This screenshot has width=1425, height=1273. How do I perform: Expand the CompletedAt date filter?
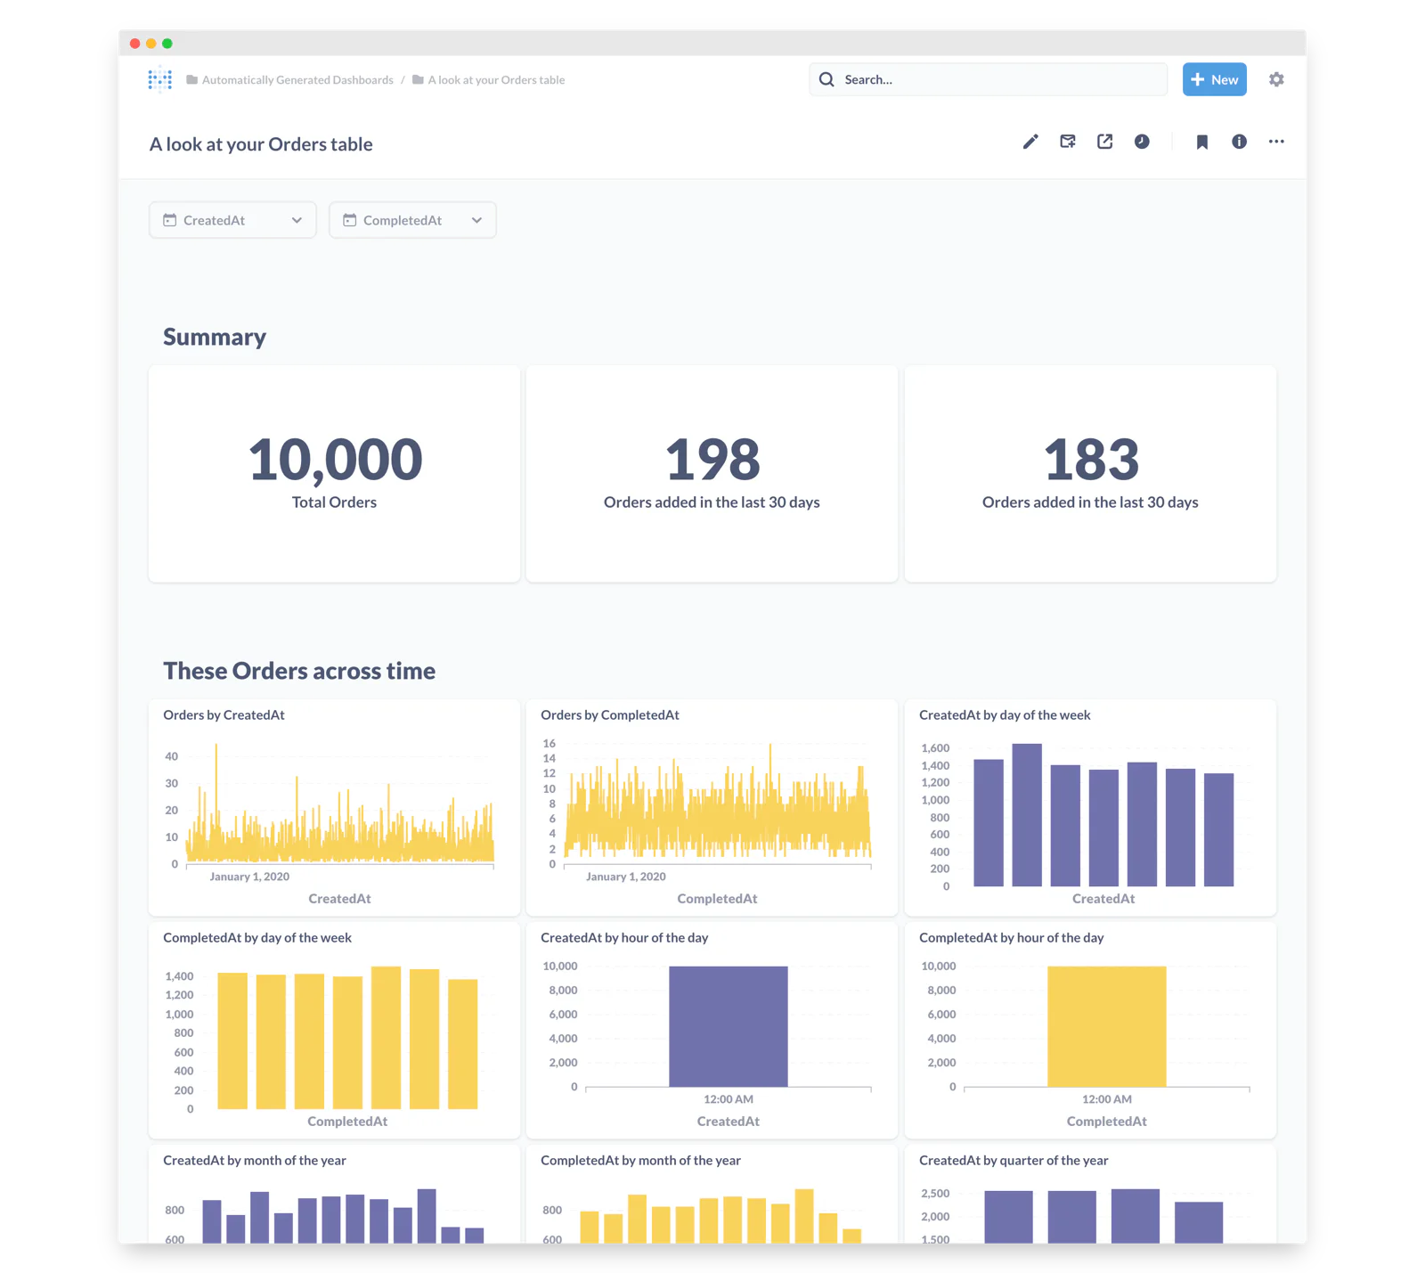pos(412,220)
